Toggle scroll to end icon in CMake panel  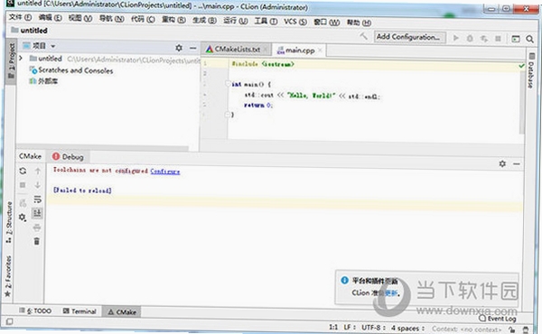37,213
